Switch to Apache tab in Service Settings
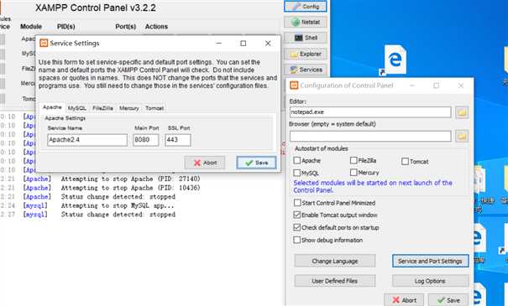This screenshot has width=508, height=306. pos(52,107)
